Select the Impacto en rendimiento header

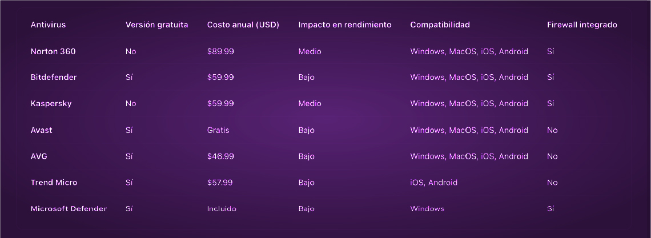tap(344, 25)
